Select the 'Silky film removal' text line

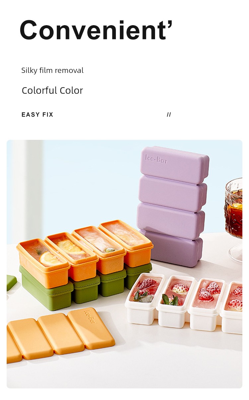(52, 70)
